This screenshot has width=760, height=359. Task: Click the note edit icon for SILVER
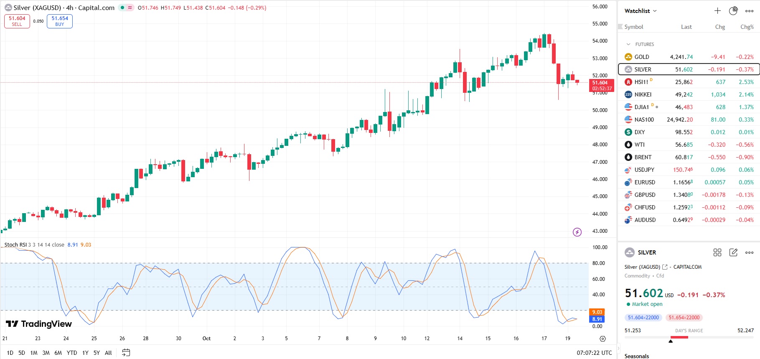tap(733, 252)
